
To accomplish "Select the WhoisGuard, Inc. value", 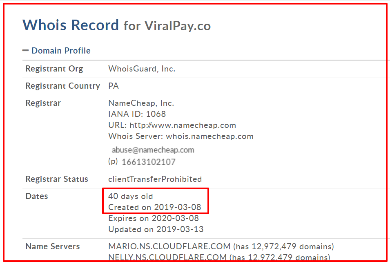I will point(142,69).
